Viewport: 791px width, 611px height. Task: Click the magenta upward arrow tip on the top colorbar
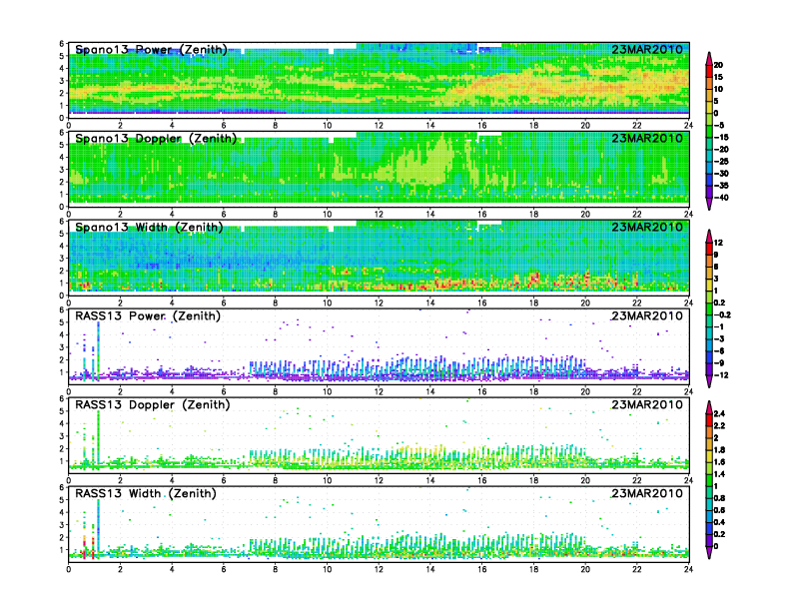(x=709, y=58)
